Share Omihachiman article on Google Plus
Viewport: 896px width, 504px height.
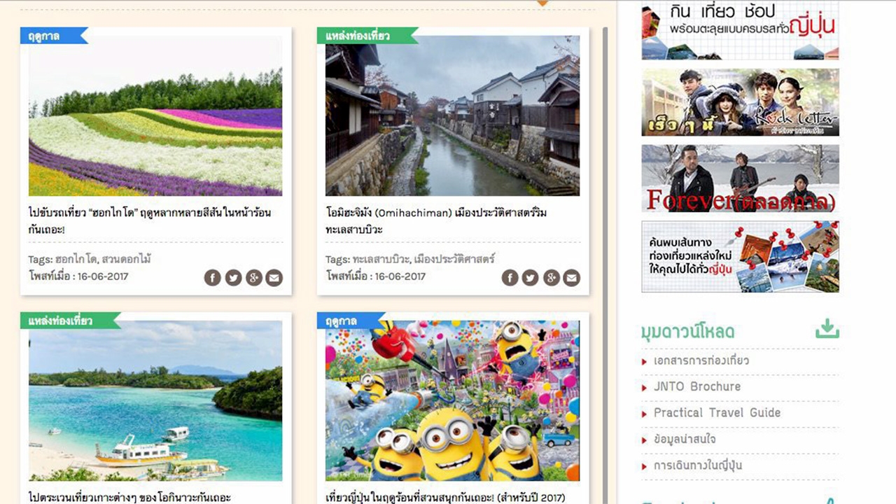tap(552, 278)
